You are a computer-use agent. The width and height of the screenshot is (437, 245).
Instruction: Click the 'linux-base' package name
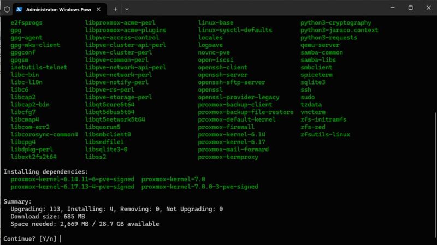(x=216, y=22)
